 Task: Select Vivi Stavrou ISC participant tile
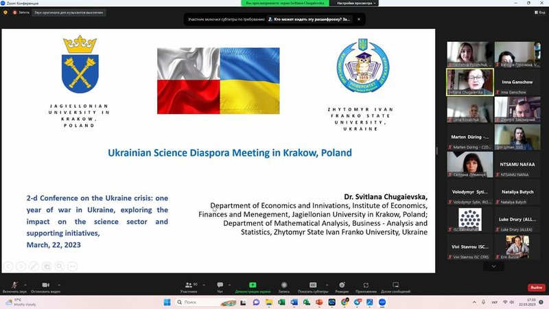pos(470,247)
